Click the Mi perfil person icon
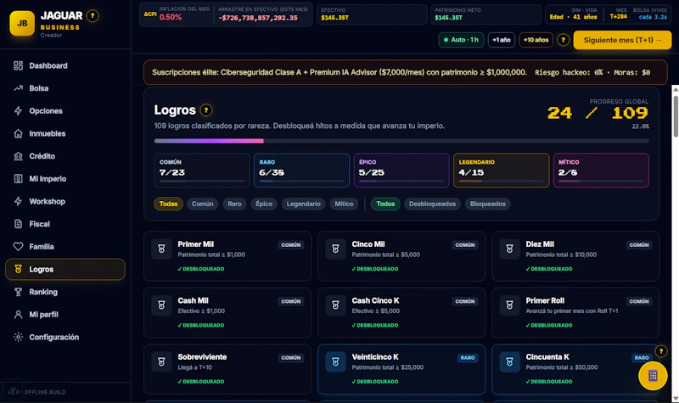 click(x=18, y=315)
